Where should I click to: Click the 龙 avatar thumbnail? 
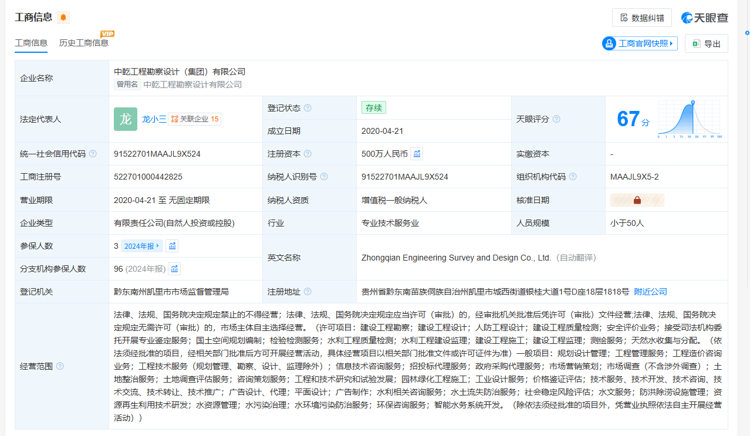[126, 119]
